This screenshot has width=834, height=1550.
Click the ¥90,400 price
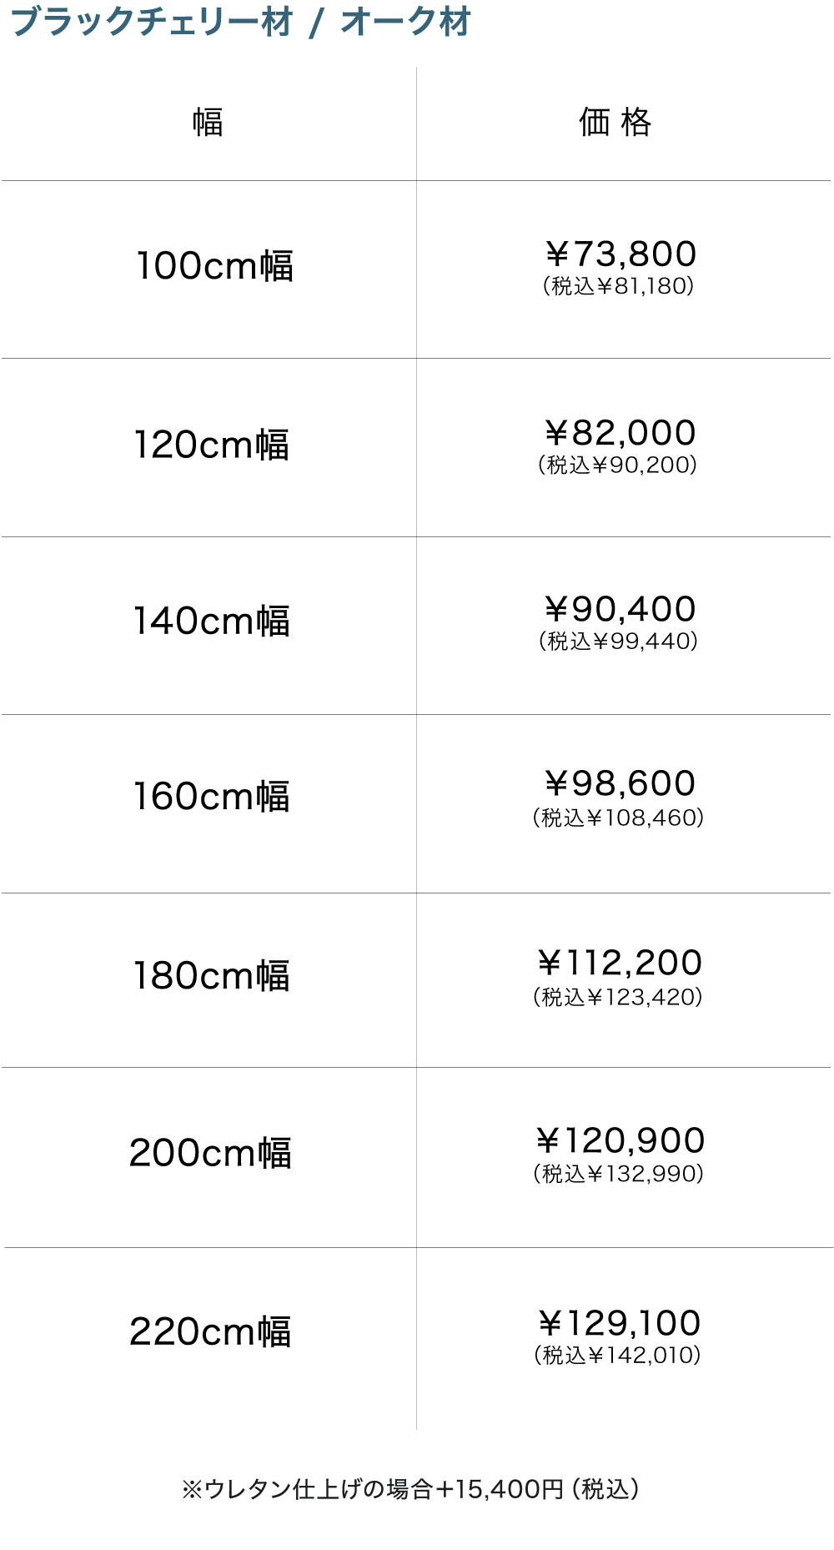(x=620, y=609)
